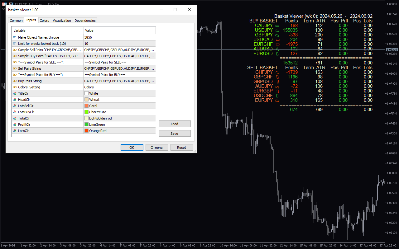Viewport: 399px width, 249px height.
Task: Click the color-type icon beside LotsBuyClr
Action: tap(15, 112)
